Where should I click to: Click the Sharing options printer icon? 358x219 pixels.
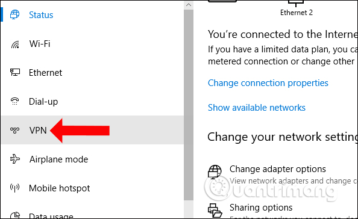click(x=215, y=211)
